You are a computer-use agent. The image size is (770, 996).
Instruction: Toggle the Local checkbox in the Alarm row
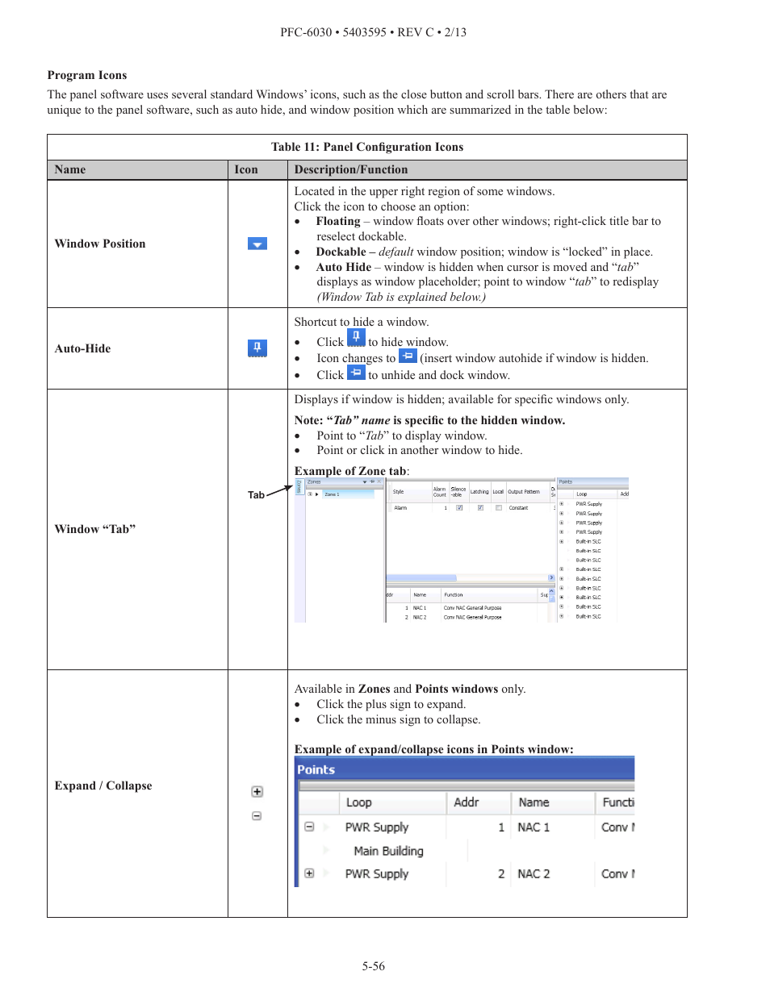tap(499, 508)
